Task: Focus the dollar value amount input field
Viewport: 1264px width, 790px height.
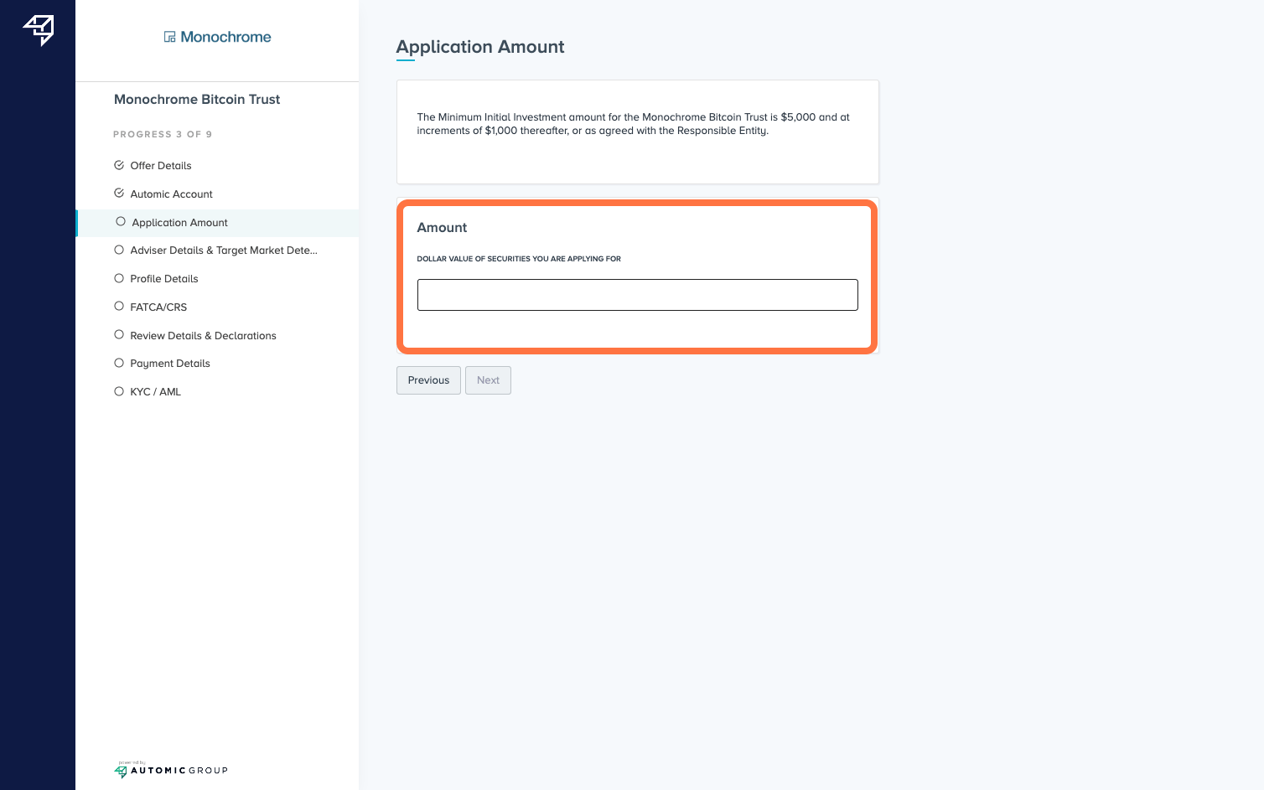Action: pyautogui.click(x=637, y=295)
